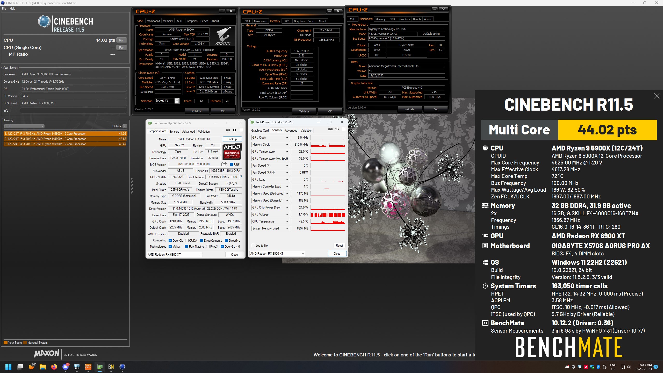The height and width of the screenshot is (373, 663).
Task: Switch to AORUS CPU-Z on the taskbar
Action: pos(88,367)
